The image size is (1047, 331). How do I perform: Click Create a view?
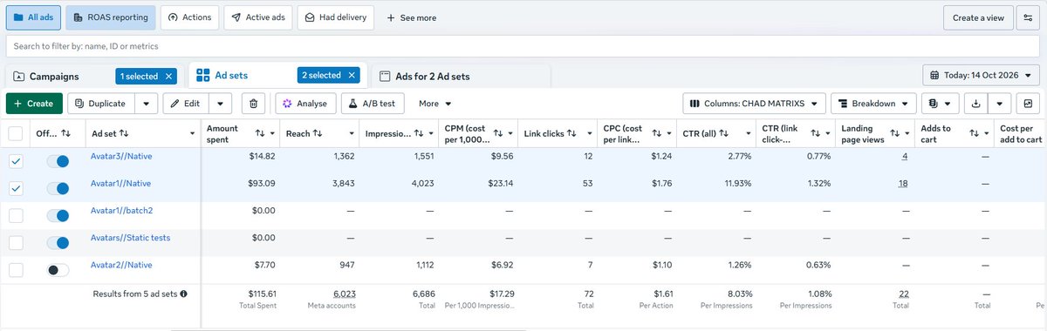(x=978, y=17)
